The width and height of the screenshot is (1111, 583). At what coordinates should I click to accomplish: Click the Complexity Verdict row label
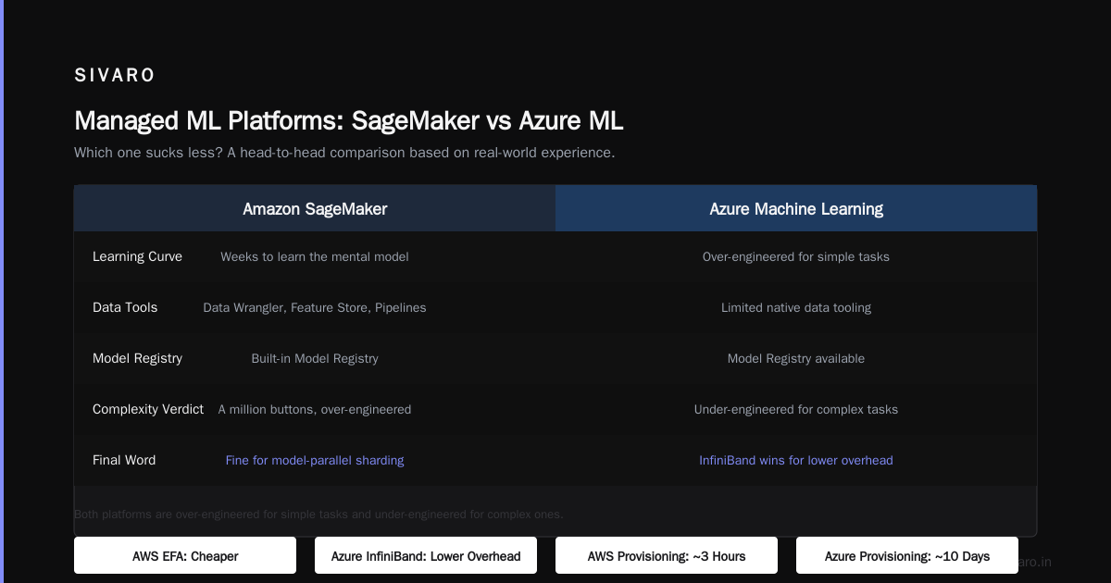point(148,409)
